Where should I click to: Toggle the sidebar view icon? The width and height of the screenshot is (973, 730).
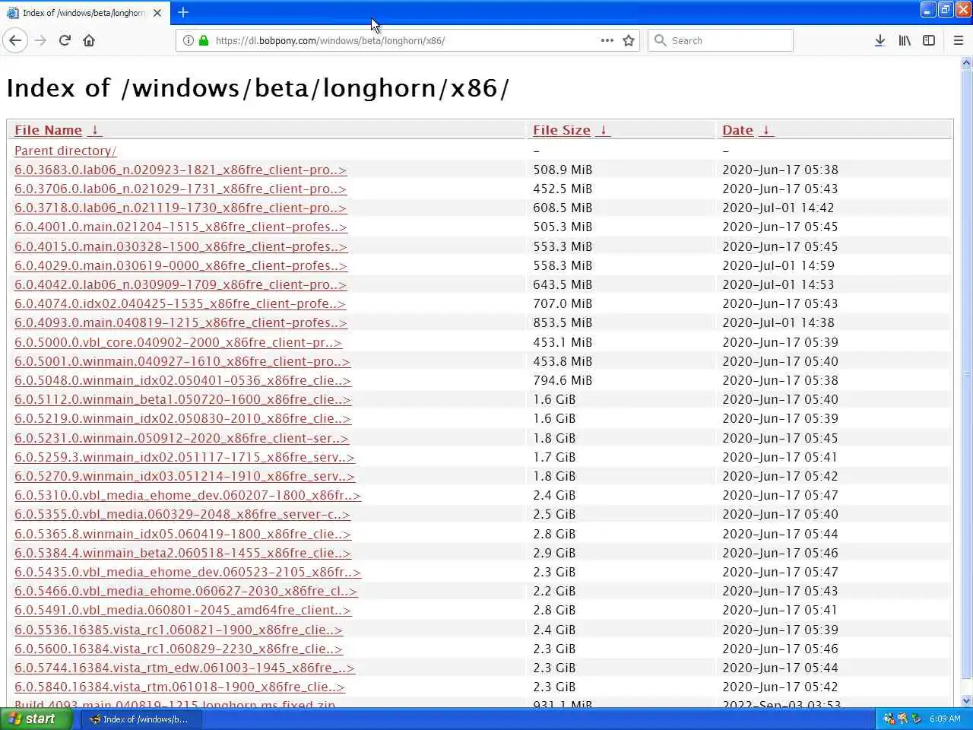(929, 40)
